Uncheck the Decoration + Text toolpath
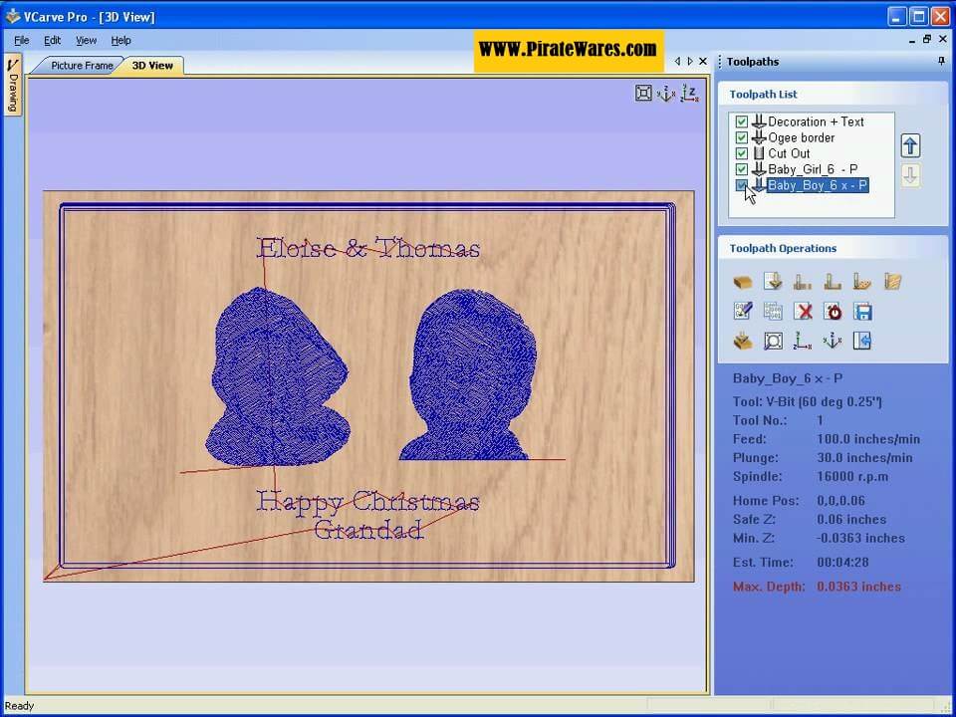Viewport: 956px width, 717px height. tap(741, 122)
